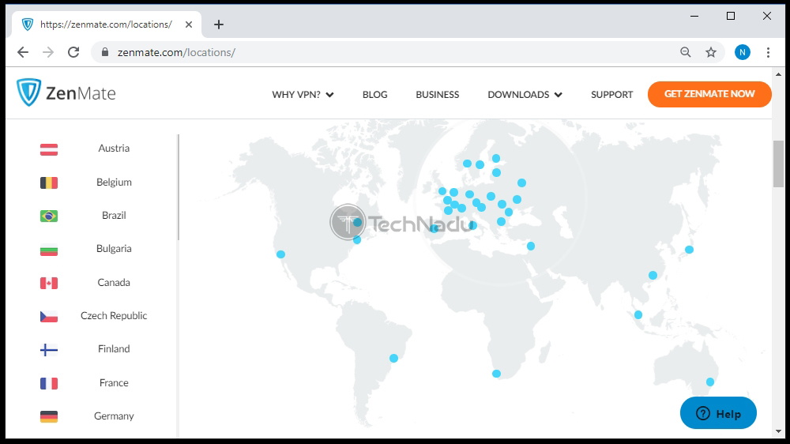This screenshot has height=444, width=790.
Task: Close the zenmate.com/locations tab
Action: (x=189, y=24)
